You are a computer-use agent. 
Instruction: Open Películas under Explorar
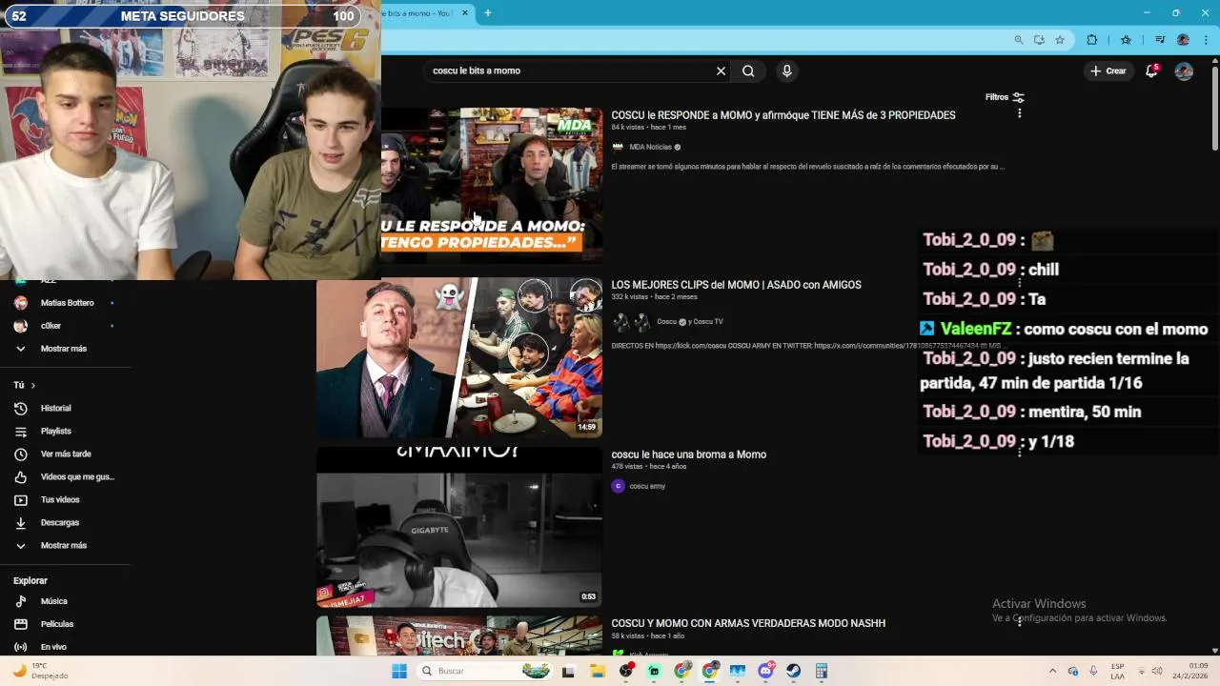[x=66, y=624]
